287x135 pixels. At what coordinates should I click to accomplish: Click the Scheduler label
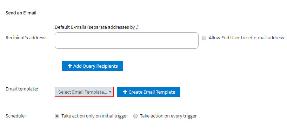point(16,116)
